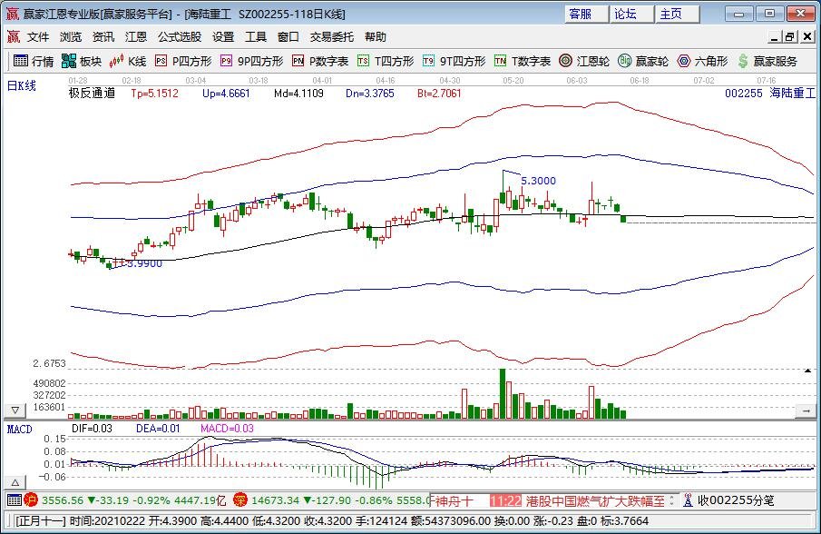Image resolution: width=821 pixels, height=534 pixels.
Task: Click the 05-20 date axis label
Action: (x=513, y=80)
